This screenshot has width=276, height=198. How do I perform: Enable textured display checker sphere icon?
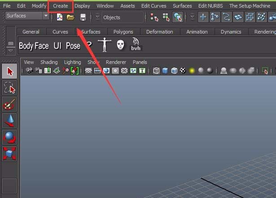[183, 71]
